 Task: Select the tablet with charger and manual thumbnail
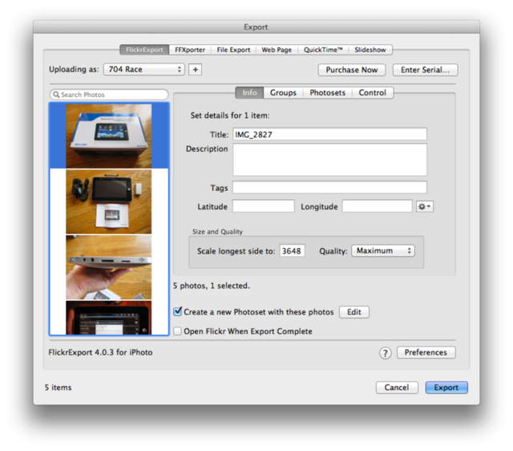point(109,201)
